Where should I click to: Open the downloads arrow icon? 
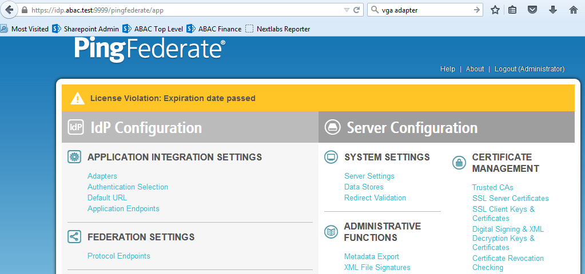(x=553, y=10)
